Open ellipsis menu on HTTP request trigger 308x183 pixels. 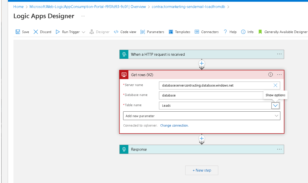click(279, 54)
